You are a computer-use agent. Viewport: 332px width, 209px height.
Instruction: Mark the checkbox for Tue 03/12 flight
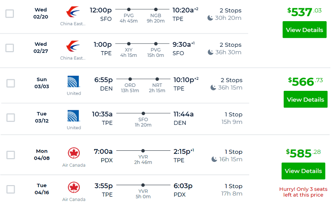(11, 118)
